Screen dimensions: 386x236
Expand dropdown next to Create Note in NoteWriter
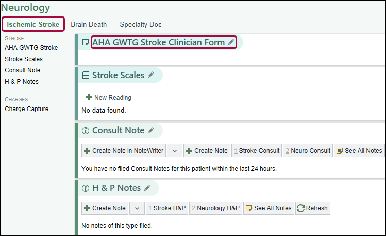click(x=175, y=151)
